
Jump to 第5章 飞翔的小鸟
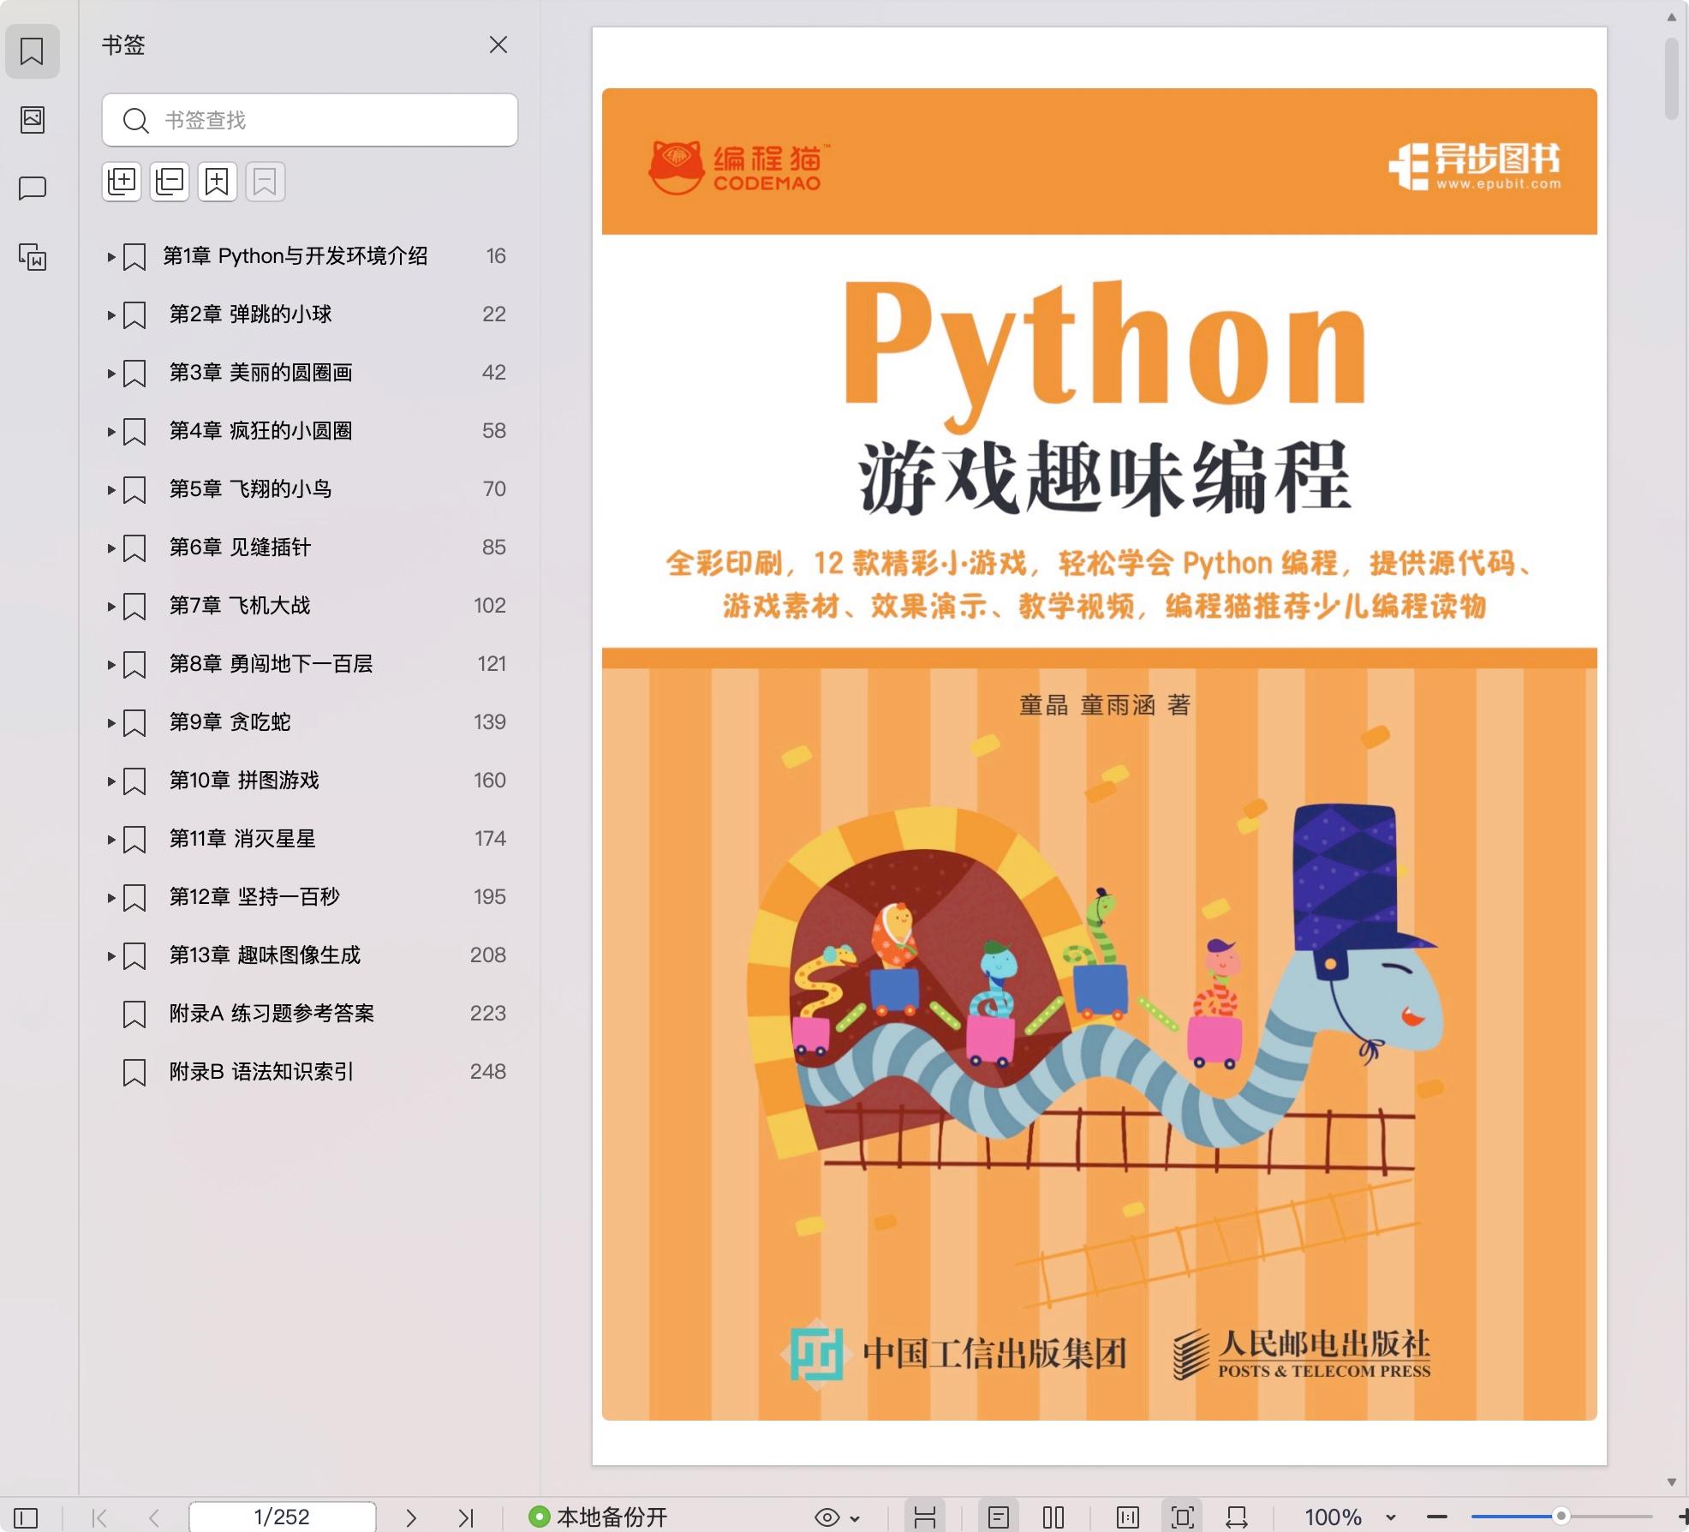click(x=250, y=489)
